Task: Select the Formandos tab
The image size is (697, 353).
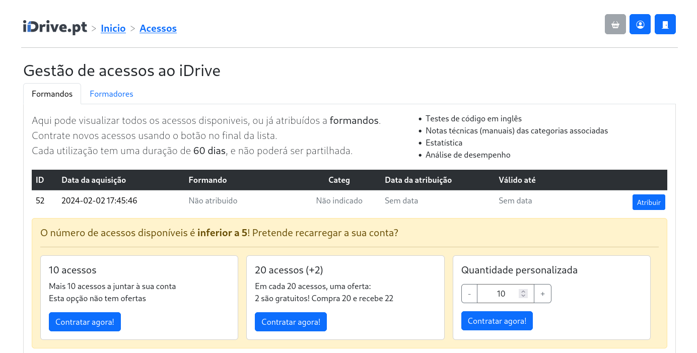Action: tap(52, 94)
